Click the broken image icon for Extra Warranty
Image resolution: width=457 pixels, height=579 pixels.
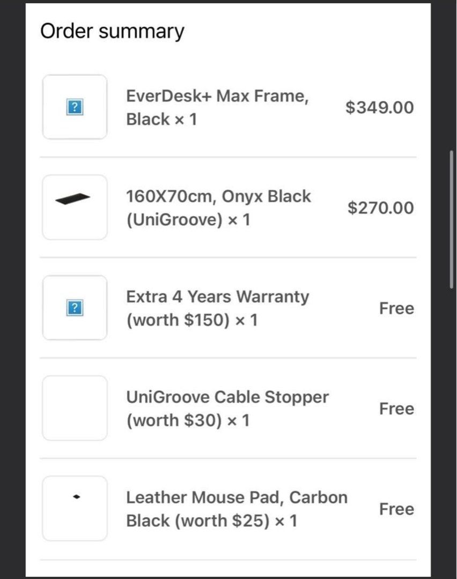click(75, 308)
